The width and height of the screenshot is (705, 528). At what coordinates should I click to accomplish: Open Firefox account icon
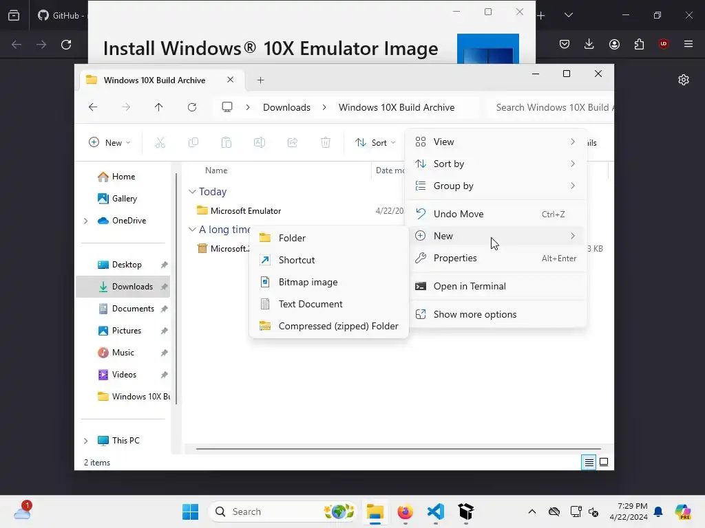pyautogui.click(x=614, y=44)
